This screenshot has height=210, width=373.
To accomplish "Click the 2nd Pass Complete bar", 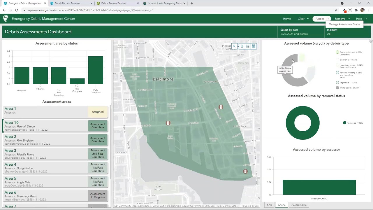I will (77, 81).
